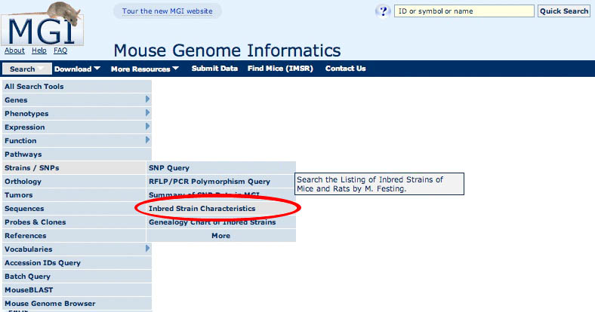Click the Quick Search button
Image resolution: width=595 pixels, height=312 pixels.
[x=564, y=11]
